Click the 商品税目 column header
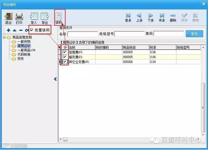Viewport: 208px width, 150px height. [x=136, y=47]
